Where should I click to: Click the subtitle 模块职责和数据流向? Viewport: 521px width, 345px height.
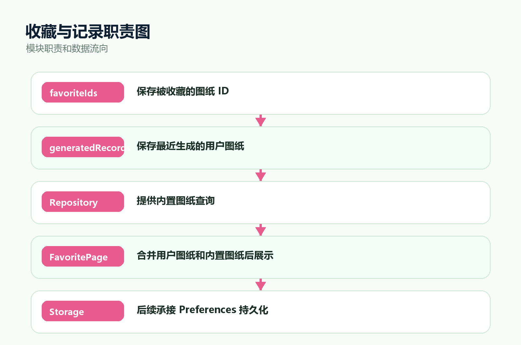pos(67,48)
